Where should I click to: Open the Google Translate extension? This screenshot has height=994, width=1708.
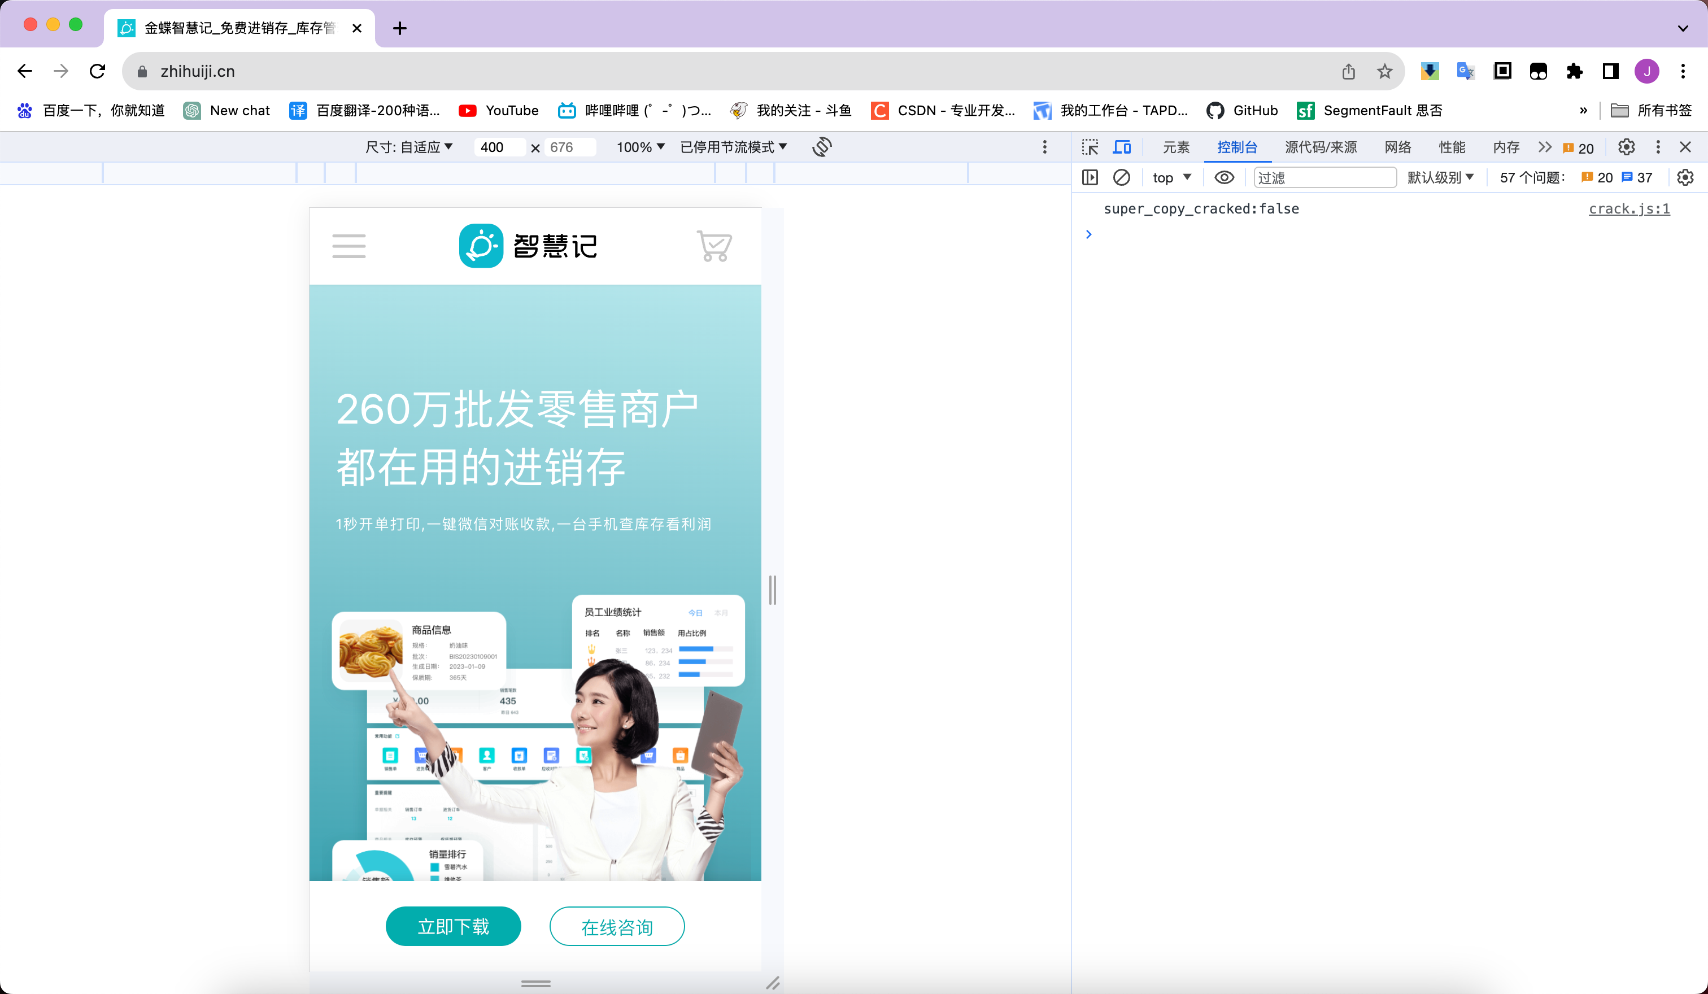click(1466, 71)
